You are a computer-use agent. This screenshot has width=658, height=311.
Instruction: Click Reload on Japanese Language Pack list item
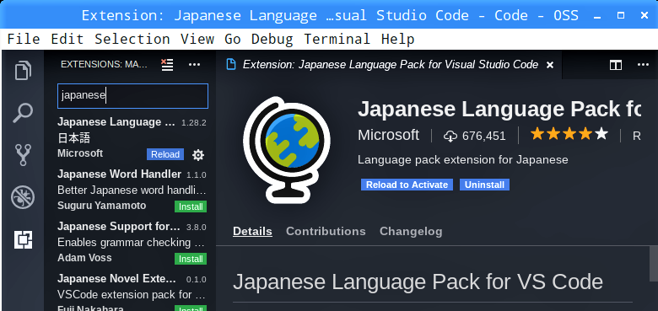[164, 154]
